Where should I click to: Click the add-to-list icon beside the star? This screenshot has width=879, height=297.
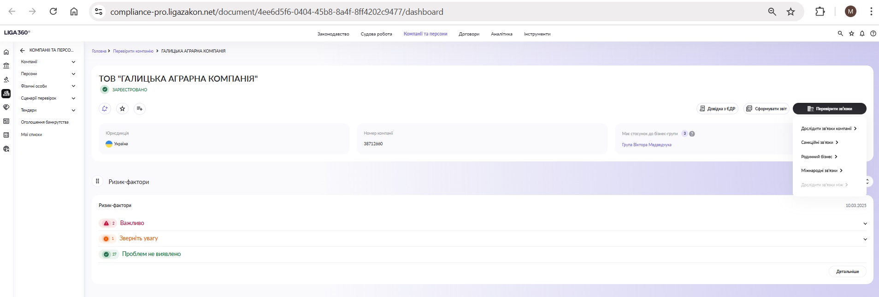[140, 109]
